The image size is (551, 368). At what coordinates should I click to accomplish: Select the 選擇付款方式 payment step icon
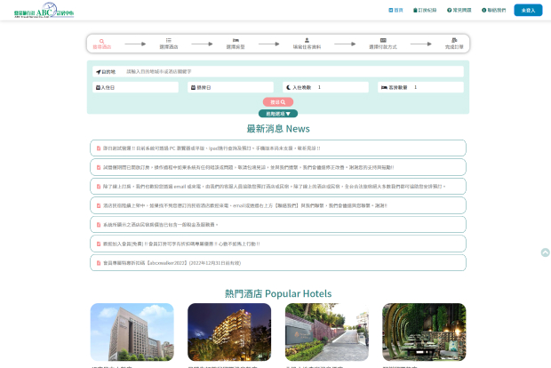tap(383, 44)
